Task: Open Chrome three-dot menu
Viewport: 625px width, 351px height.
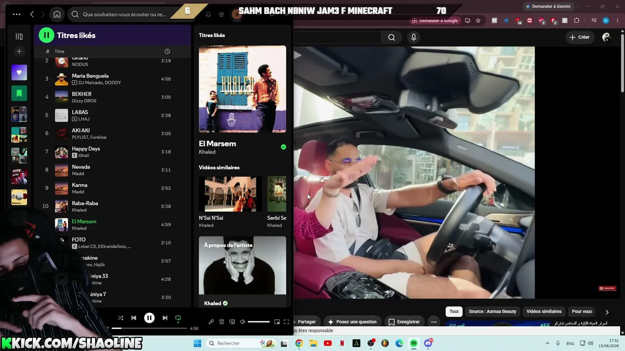Action: (616, 20)
